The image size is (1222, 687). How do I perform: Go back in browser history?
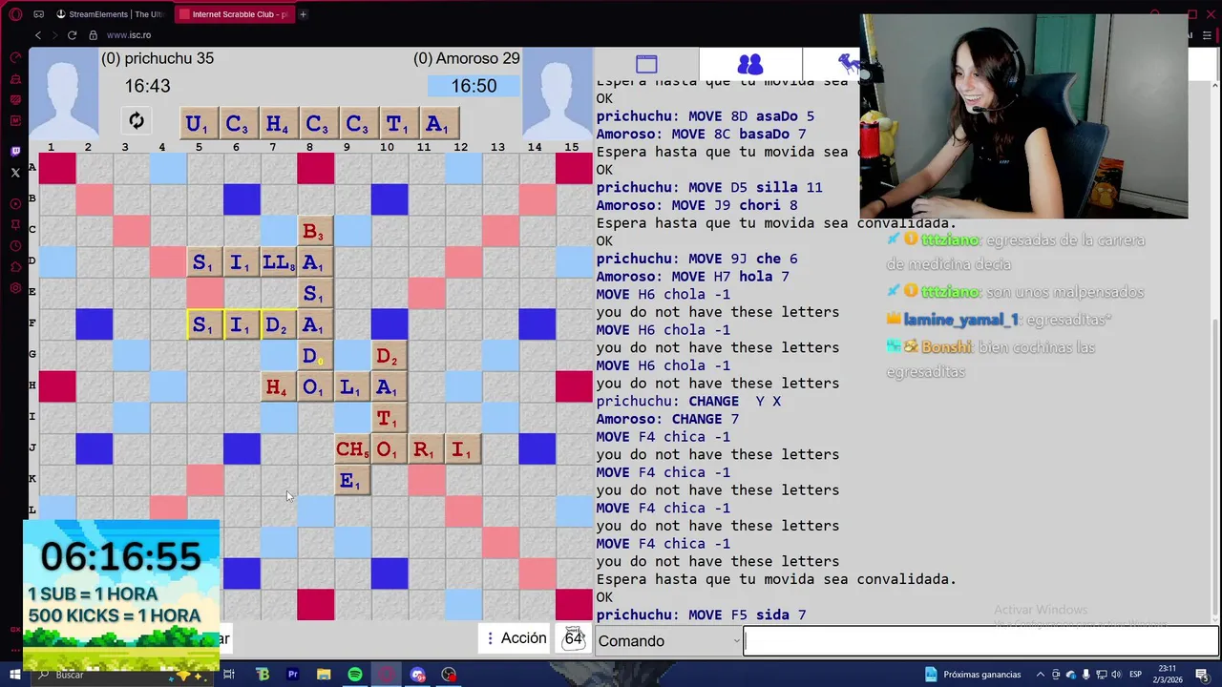[38, 35]
